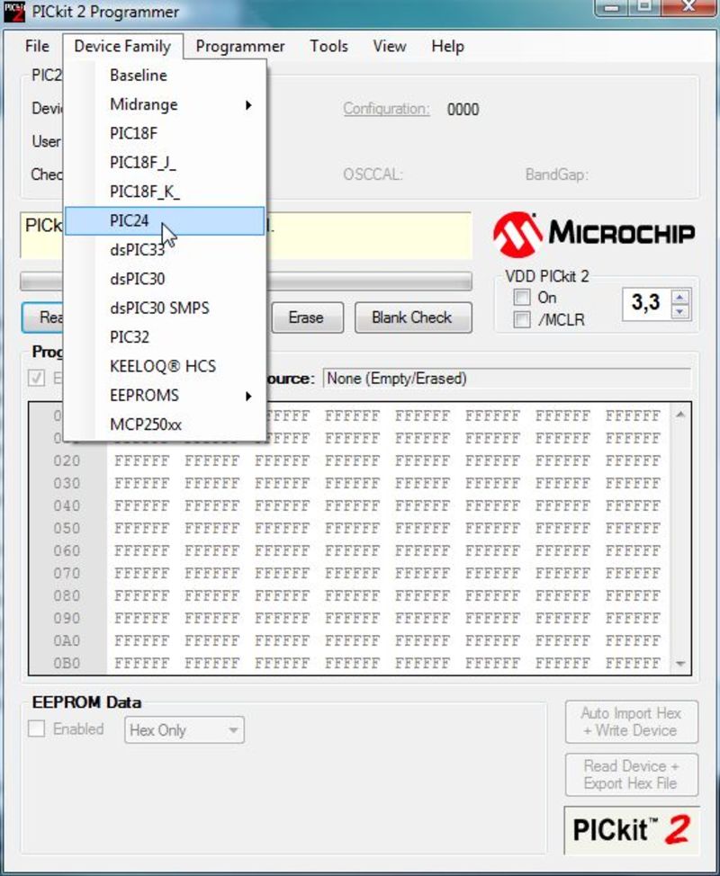
Task: Decrease VDD voltage with down arrow
Action: pos(680,312)
